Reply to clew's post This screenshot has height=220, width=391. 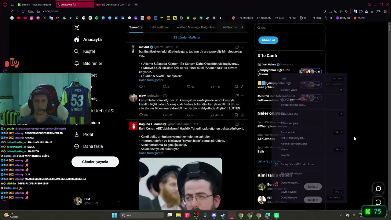coord(141,115)
